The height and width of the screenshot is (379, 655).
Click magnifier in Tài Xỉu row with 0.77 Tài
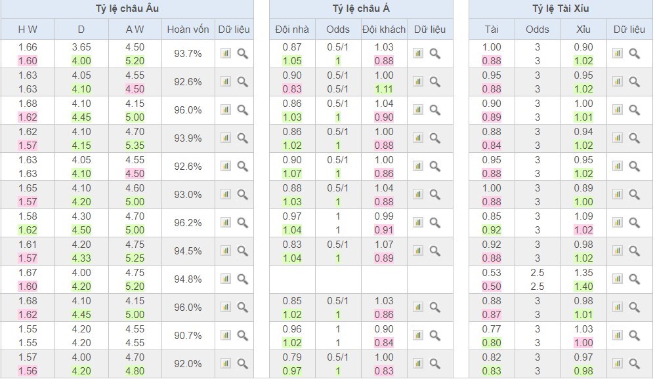[x=635, y=335]
